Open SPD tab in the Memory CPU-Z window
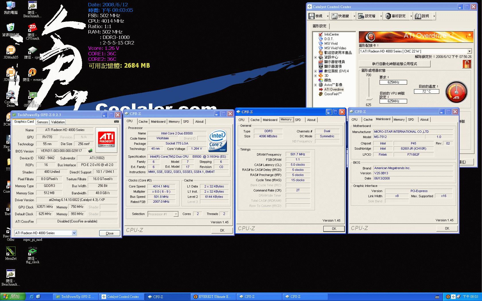 tap(298, 120)
